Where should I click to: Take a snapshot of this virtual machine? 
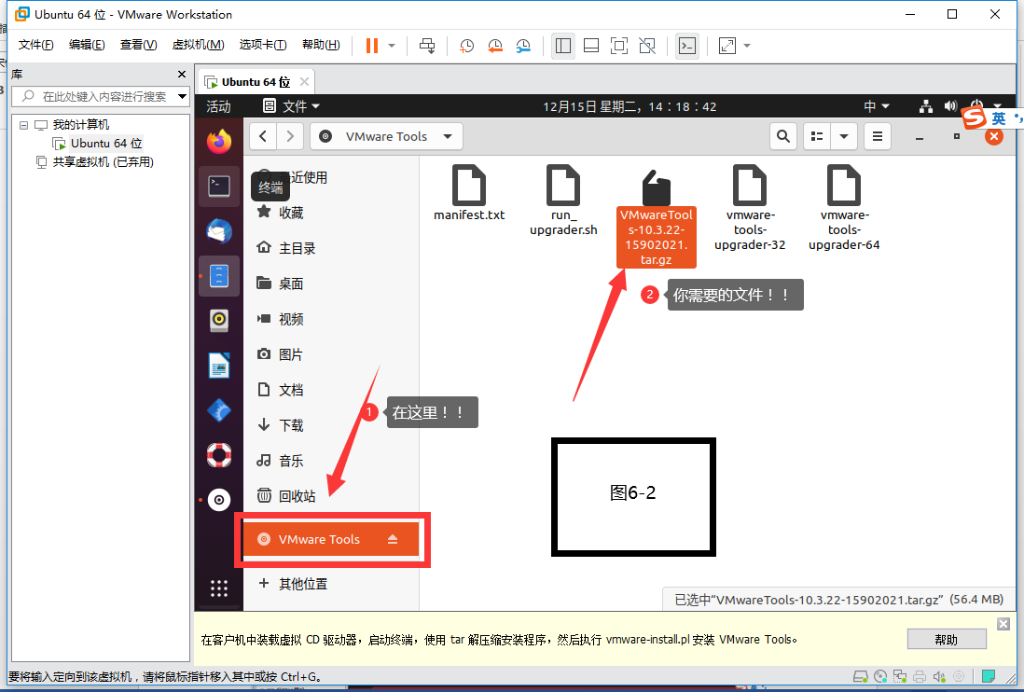[466, 46]
